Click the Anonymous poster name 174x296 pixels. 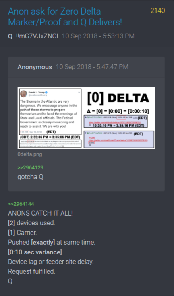coord(35,67)
